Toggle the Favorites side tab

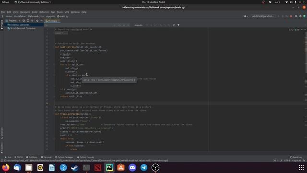point(2,148)
